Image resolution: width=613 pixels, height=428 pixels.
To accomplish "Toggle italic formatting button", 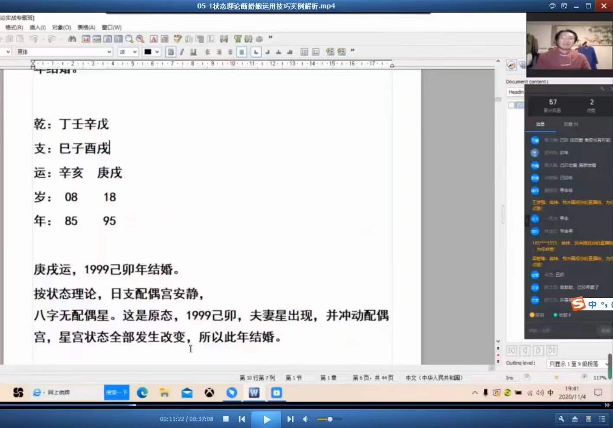I will coord(182,52).
